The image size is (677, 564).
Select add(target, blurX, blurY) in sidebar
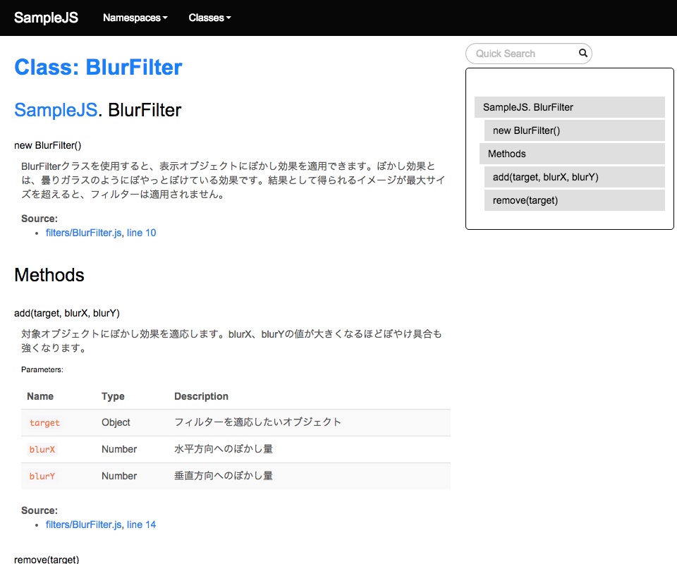574,177
